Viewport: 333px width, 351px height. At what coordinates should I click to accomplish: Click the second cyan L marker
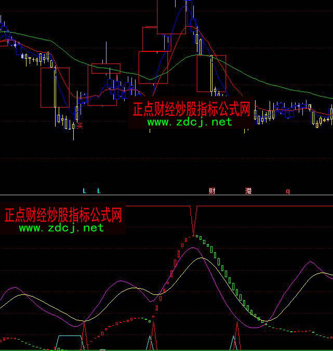tap(99, 191)
